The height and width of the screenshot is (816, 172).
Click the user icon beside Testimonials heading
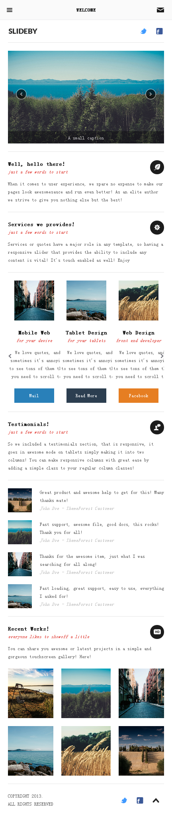[x=157, y=427]
